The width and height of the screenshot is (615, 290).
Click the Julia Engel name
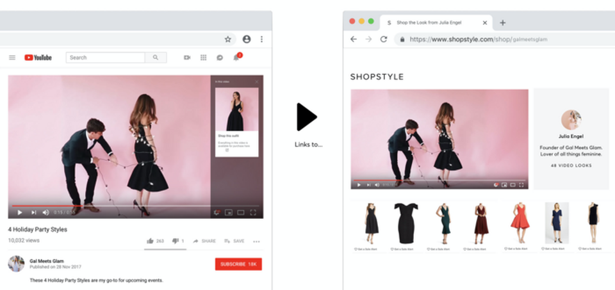tap(571, 136)
